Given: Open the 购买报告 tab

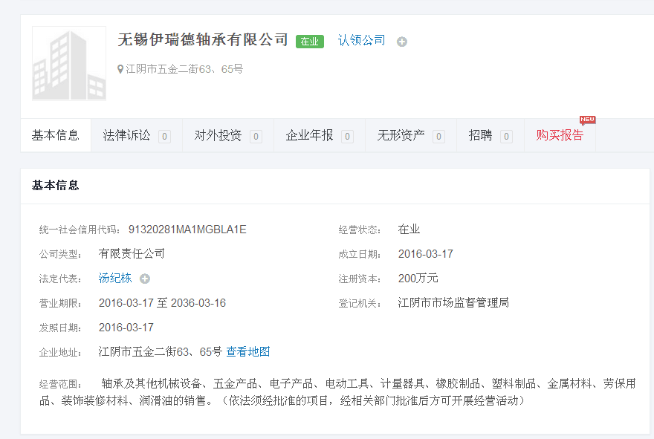Looking at the screenshot, I should pyautogui.click(x=560, y=135).
